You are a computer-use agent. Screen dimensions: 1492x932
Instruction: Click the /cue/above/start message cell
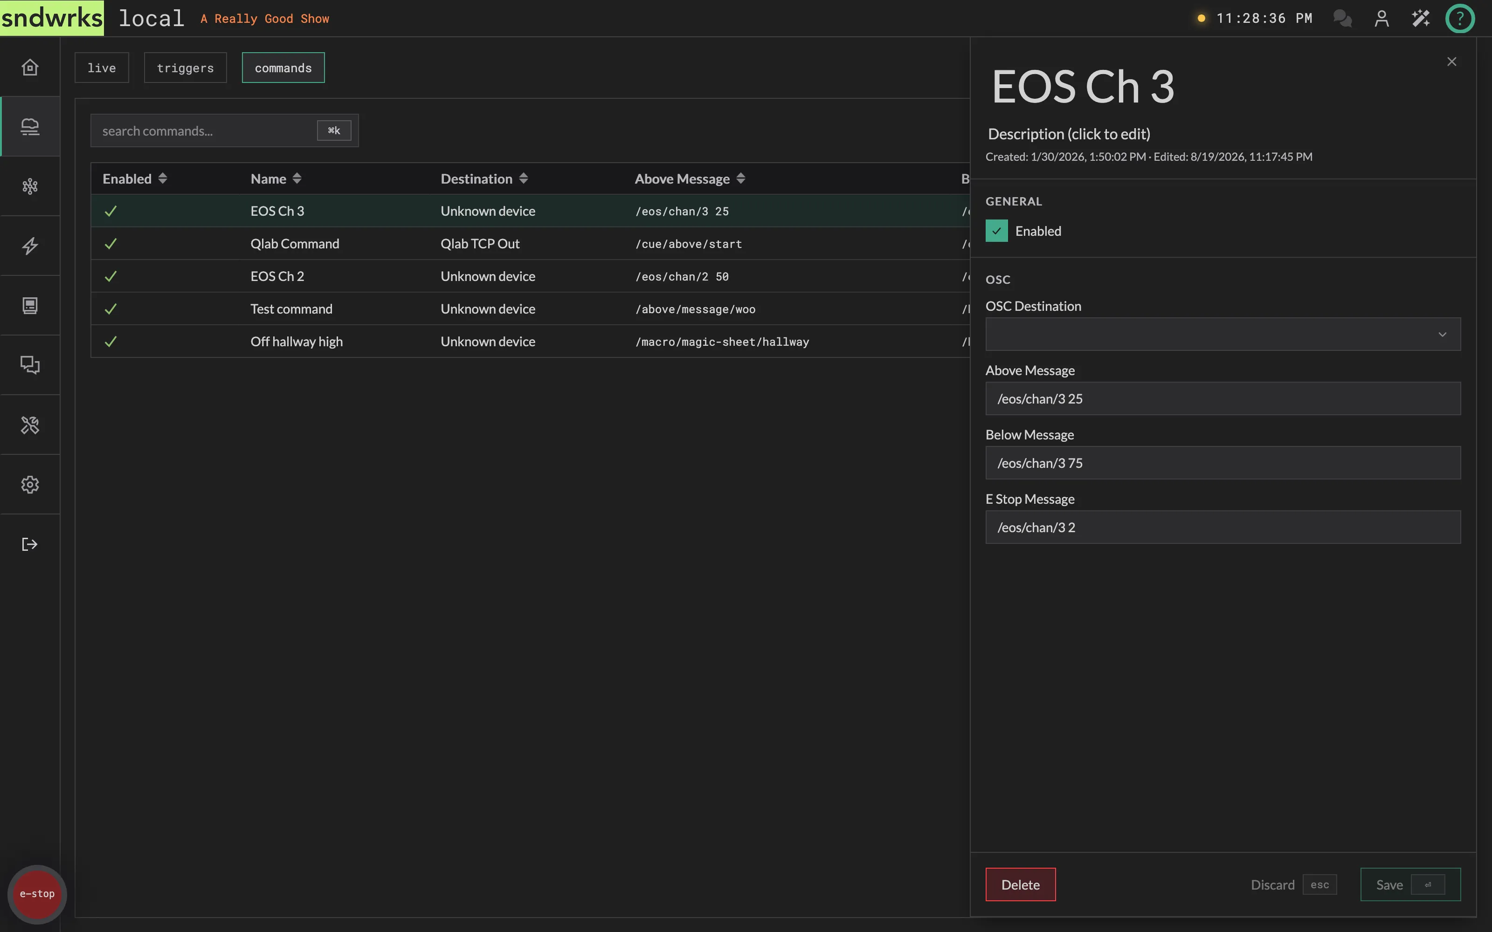tap(689, 245)
